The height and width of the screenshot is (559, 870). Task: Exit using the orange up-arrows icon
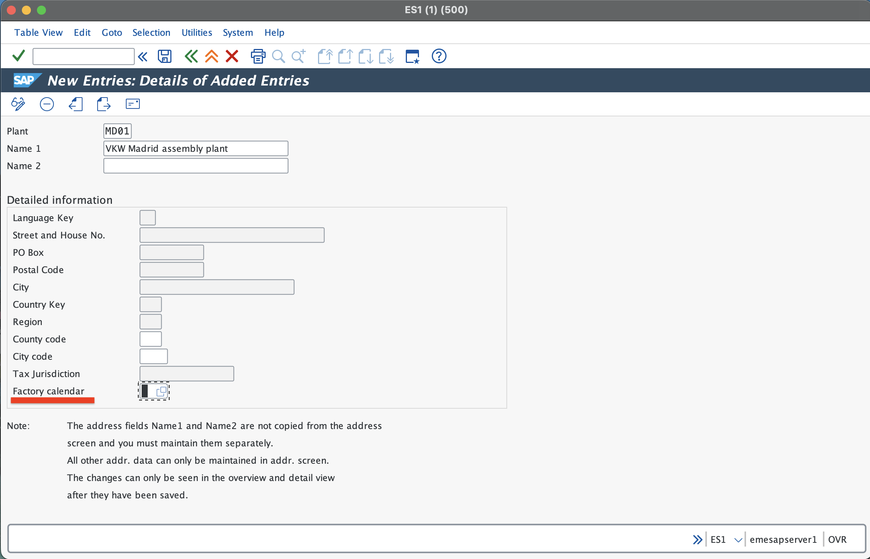point(211,56)
